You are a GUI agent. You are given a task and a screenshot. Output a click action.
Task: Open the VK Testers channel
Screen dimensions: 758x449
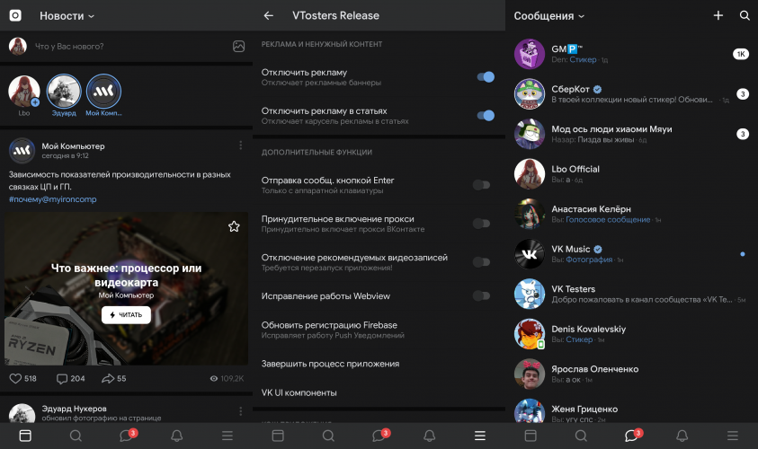pyautogui.click(x=631, y=294)
